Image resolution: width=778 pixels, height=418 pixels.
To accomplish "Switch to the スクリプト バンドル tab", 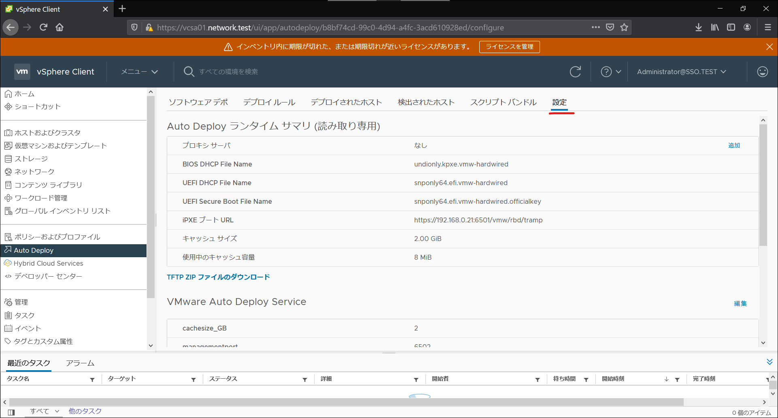I will (x=504, y=102).
